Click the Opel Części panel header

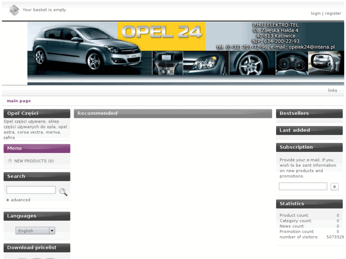37,114
